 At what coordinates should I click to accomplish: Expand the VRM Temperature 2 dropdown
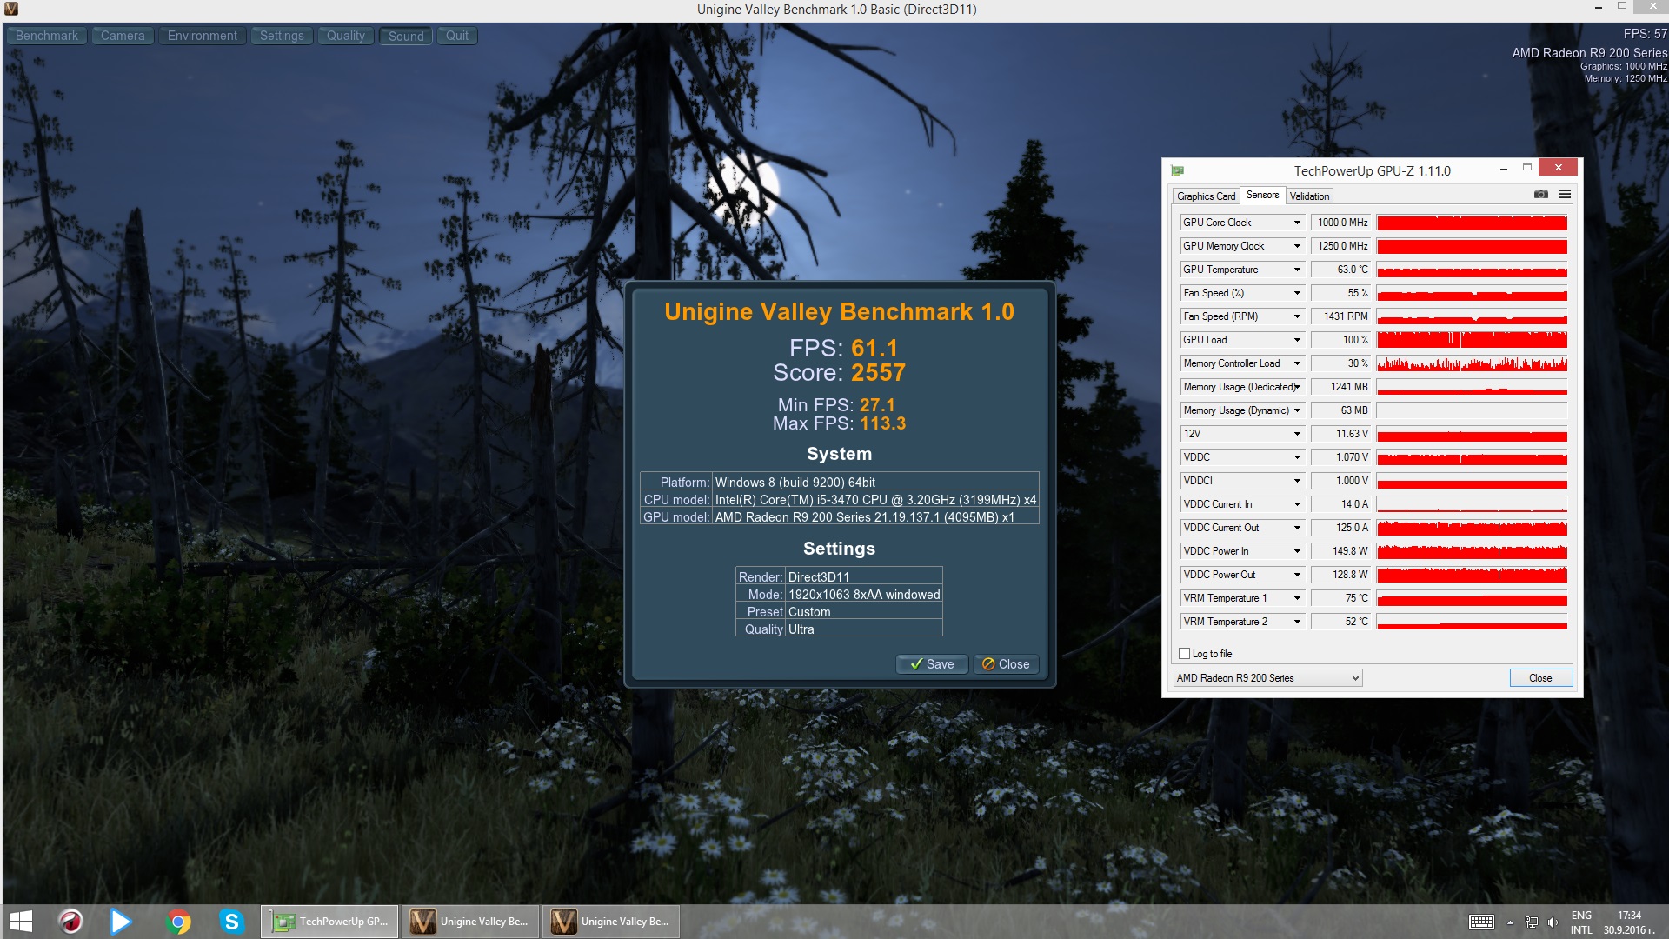[x=1297, y=622]
